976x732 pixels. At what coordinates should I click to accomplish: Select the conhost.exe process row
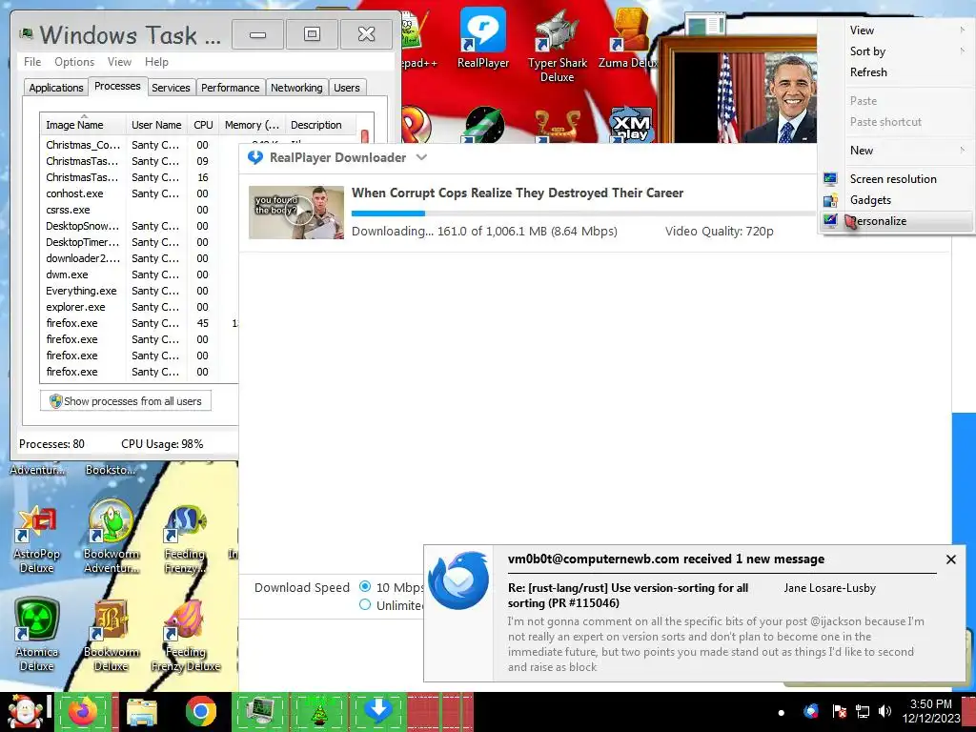[x=140, y=193]
